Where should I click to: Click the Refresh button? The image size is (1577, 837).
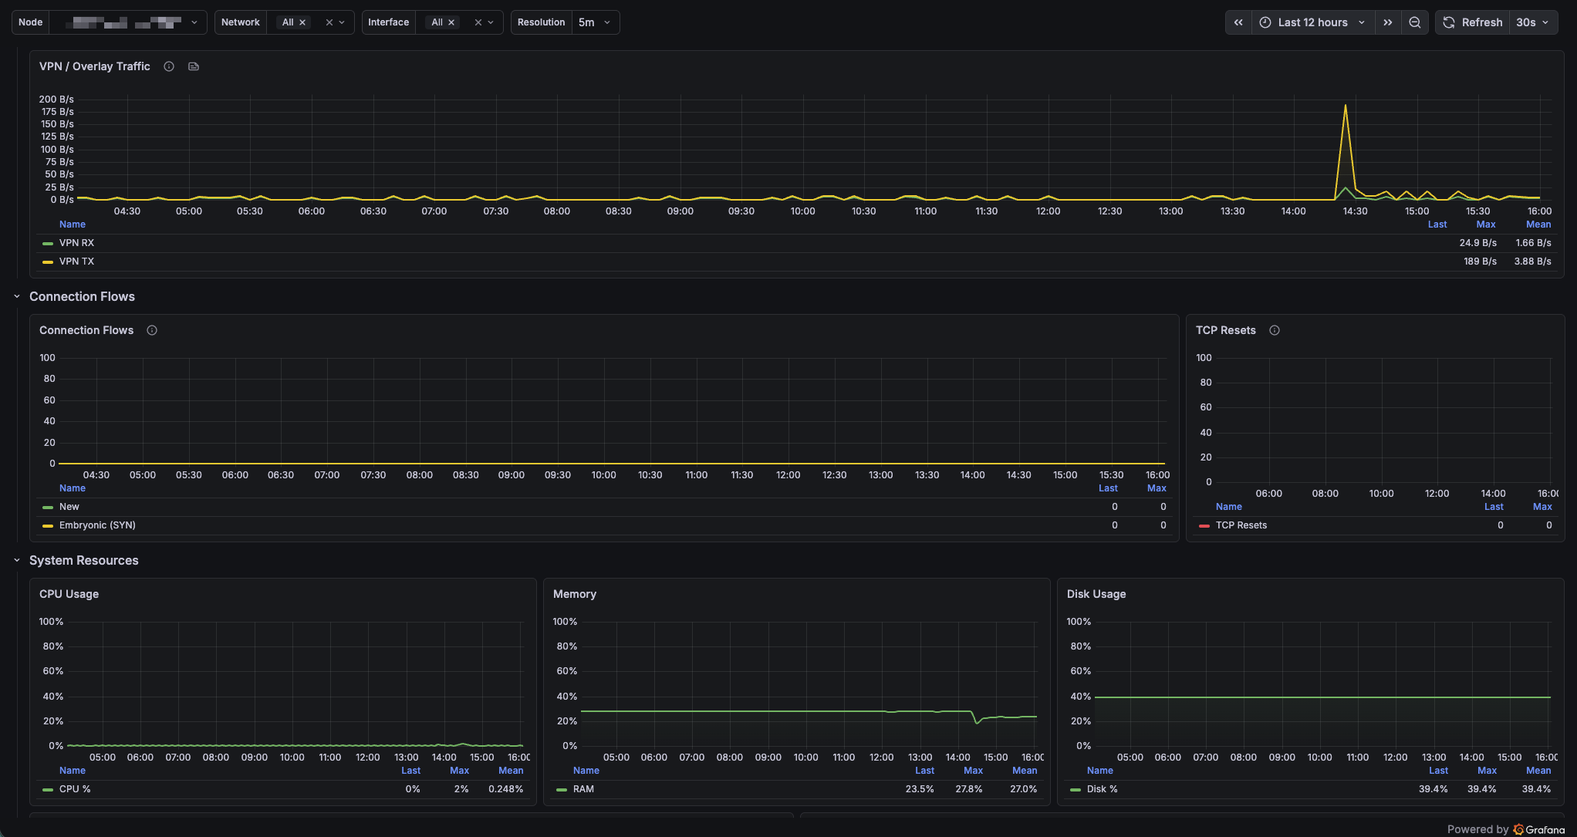(1473, 22)
